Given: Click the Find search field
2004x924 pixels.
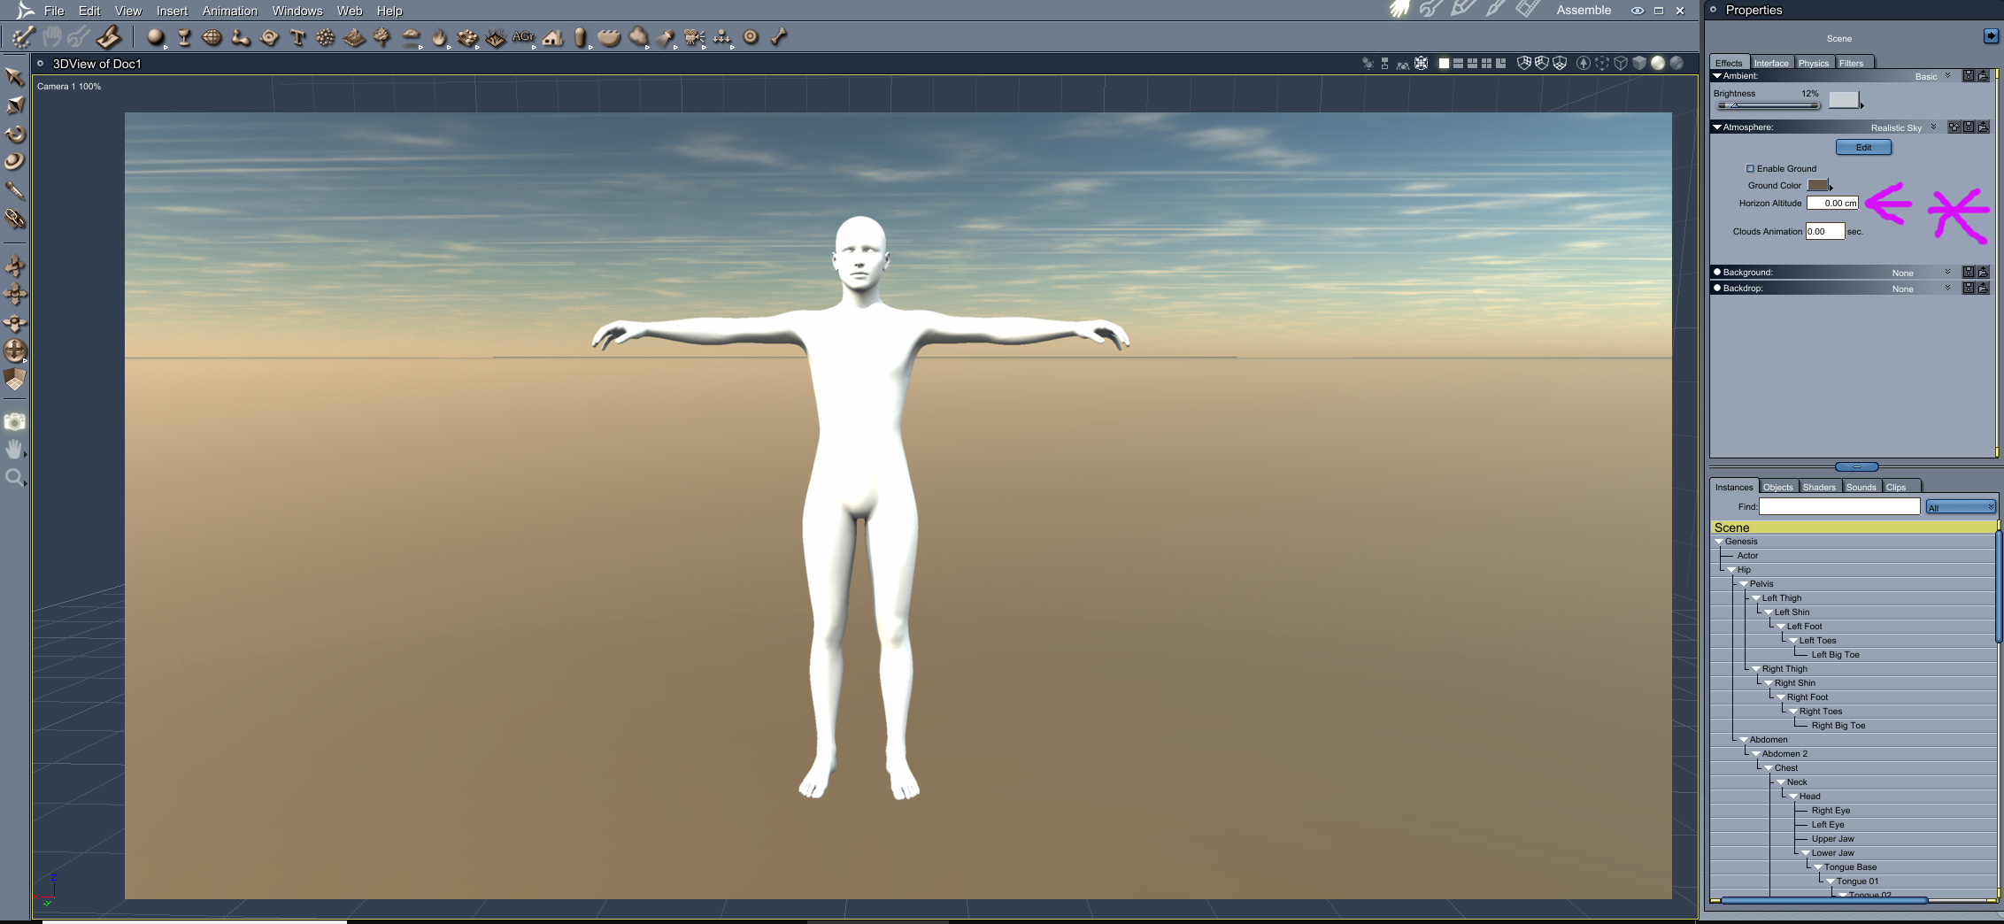Looking at the screenshot, I should tap(1839, 506).
